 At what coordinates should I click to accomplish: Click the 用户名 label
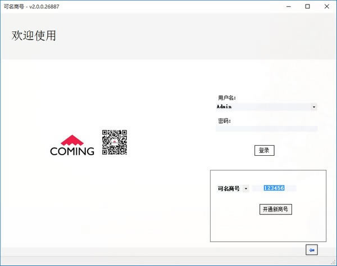(226, 98)
